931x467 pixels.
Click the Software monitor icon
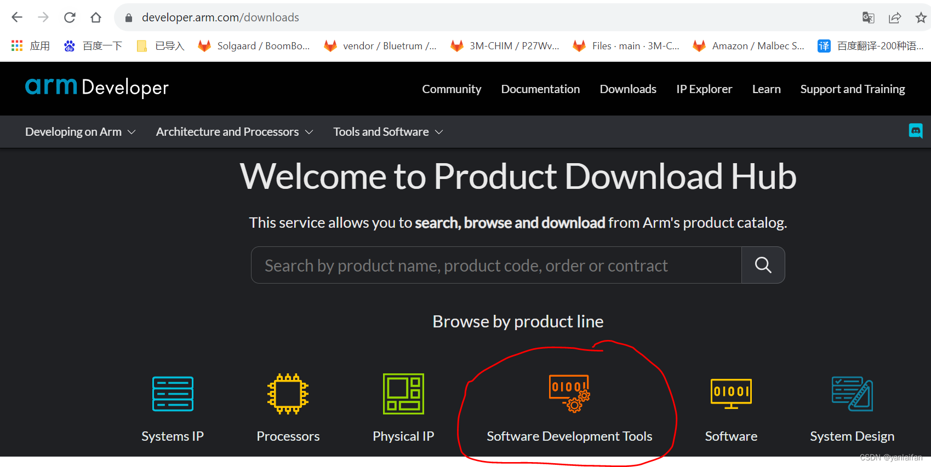[731, 394]
